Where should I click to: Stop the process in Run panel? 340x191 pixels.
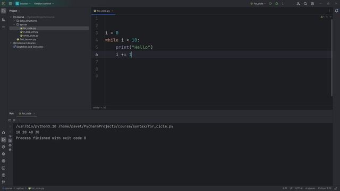[x=14, y=120]
